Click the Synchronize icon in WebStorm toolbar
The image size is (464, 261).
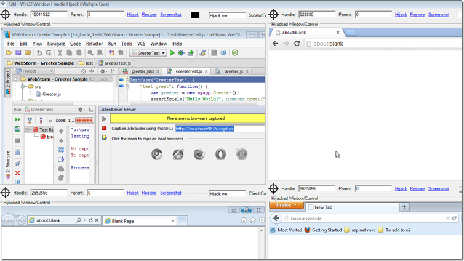click(x=28, y=53)
